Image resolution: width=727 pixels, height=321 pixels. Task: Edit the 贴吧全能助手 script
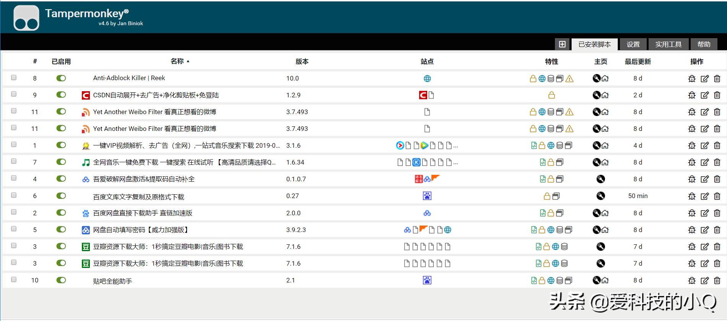[x=704, y=281]
